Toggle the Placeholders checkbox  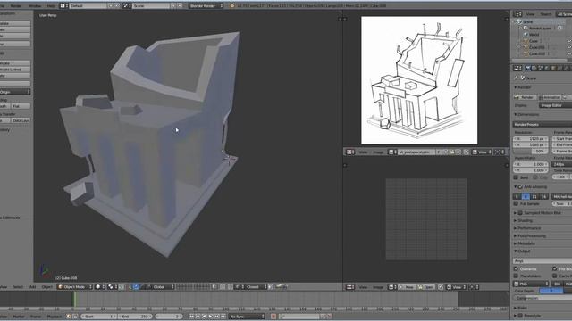[517, 276]
